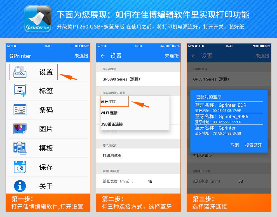
Task: Tap back arrow in third phone 设置 header
Action: click(x=193, y=56)
